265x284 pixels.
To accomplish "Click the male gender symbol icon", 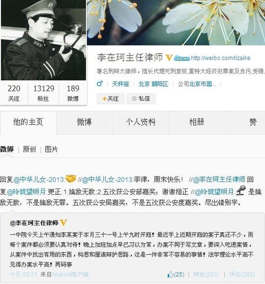I will [x=100, y=84].
